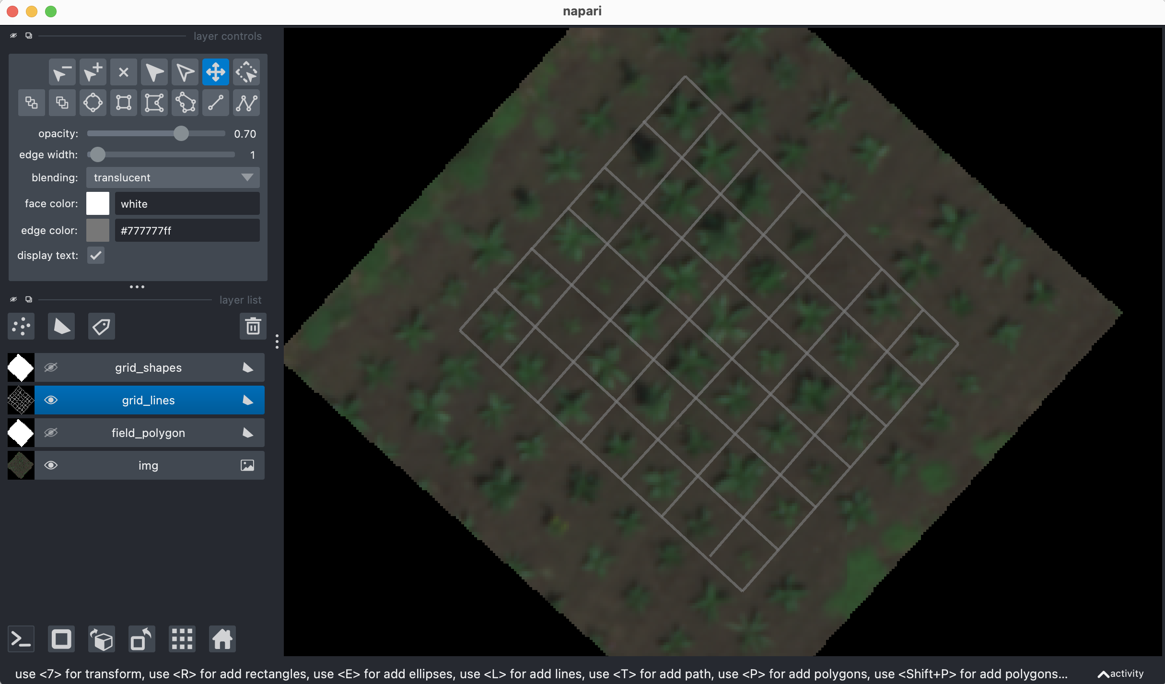Activate the pan/zoom mode tool

coord(215,72)
